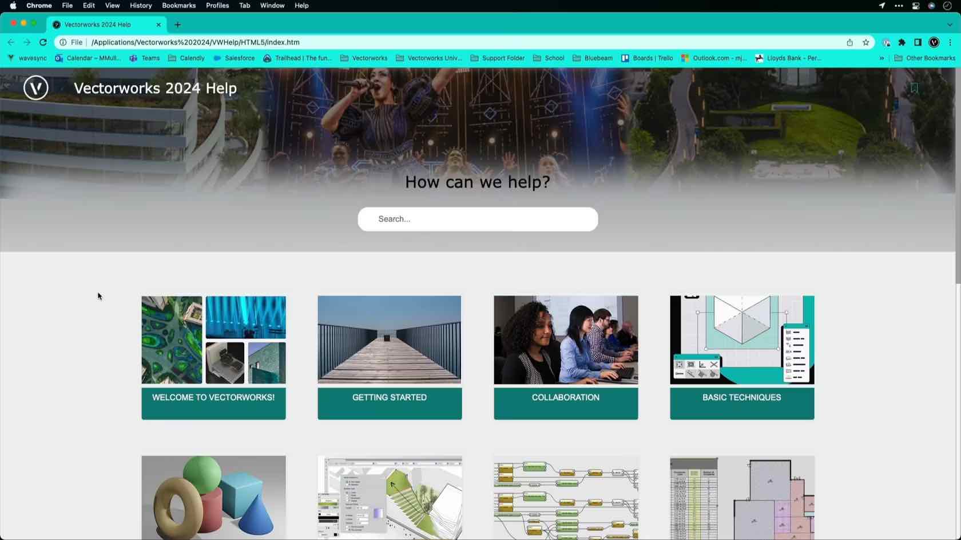Open the View menu
Image resolution: width=961 pixels, height=540 pixels.
click(112, 6)
